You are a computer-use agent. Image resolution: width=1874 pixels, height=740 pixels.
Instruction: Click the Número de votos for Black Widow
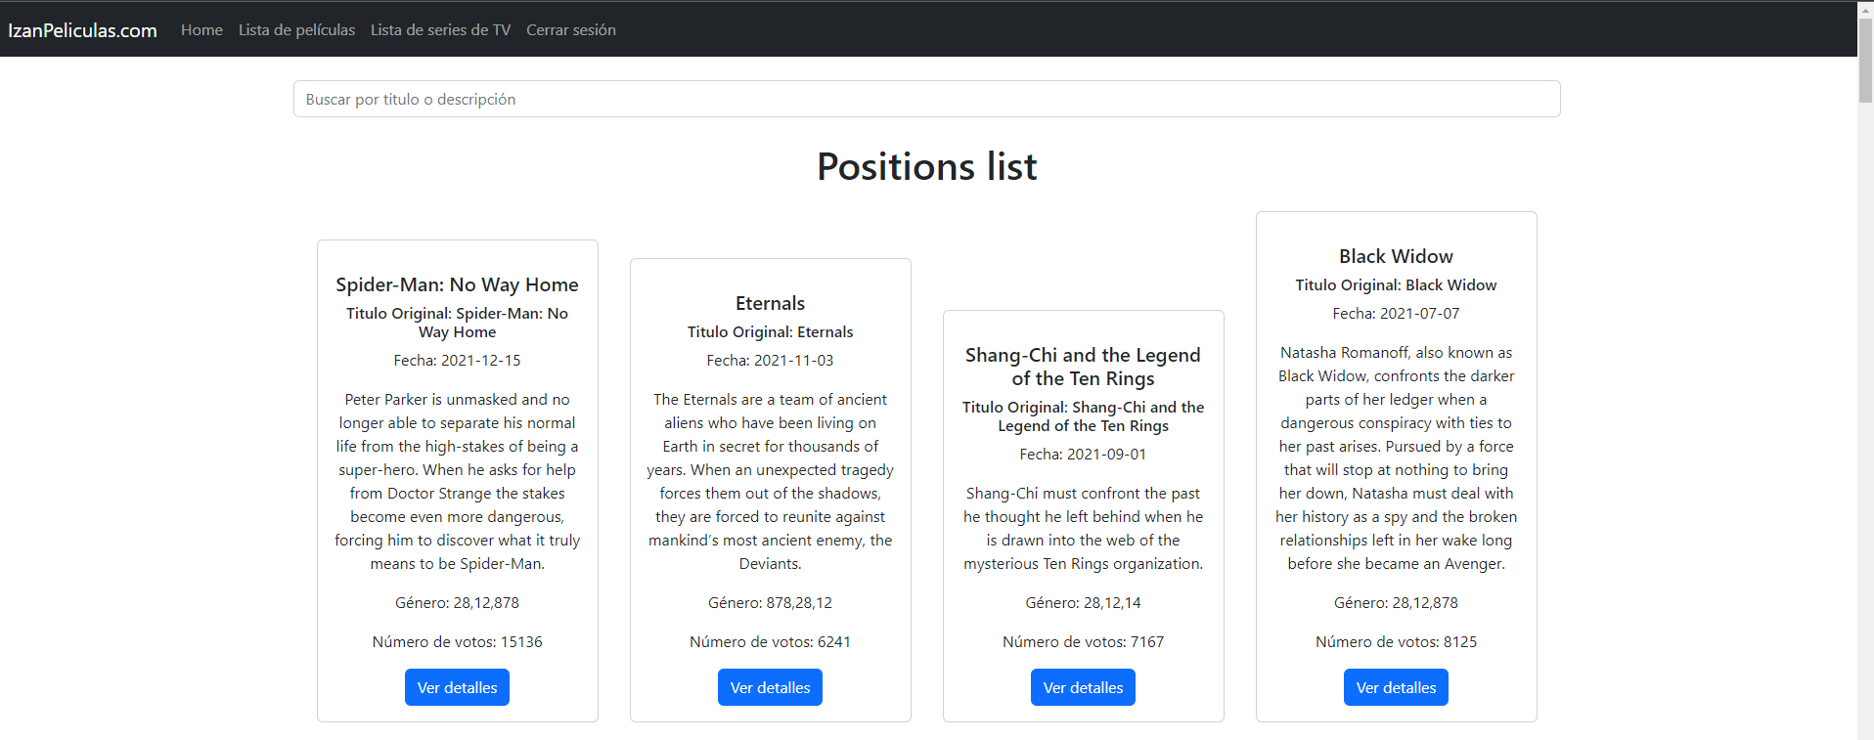[1396, 641]
